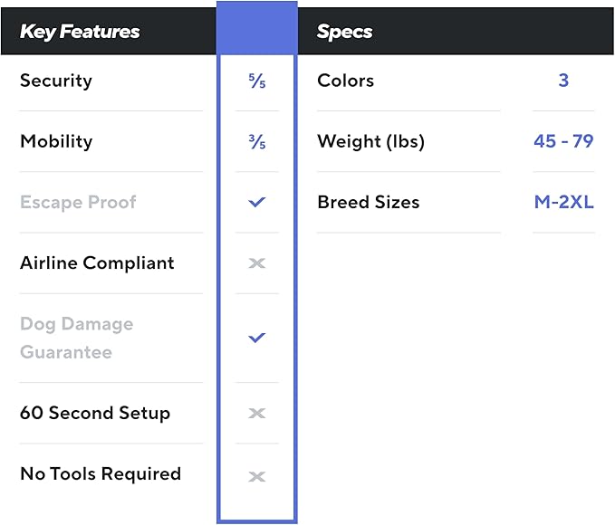
Task: Click the Mobility 3/5 rating
Action: (257, 142)
